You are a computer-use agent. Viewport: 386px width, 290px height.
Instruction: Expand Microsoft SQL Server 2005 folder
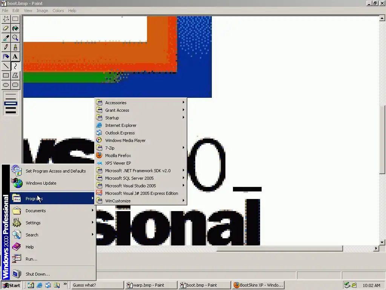tap(141, 178)
